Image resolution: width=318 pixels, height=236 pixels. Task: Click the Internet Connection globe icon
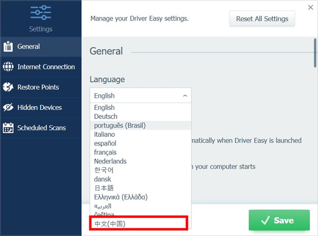click(x=8, y=67)
